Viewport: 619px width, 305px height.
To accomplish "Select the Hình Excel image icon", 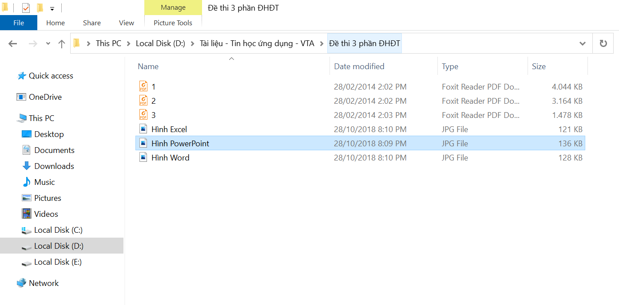I will pos(143,129).
